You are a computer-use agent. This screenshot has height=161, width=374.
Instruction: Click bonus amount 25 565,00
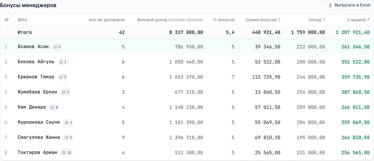click(x=268, y=153)
